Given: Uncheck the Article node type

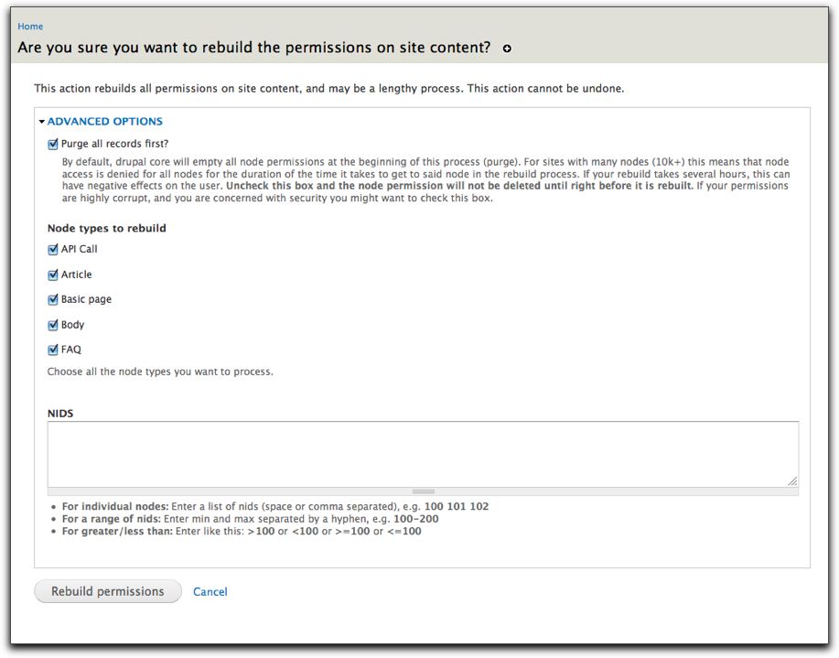Looking at the screenshot, I should click(52, 275).
